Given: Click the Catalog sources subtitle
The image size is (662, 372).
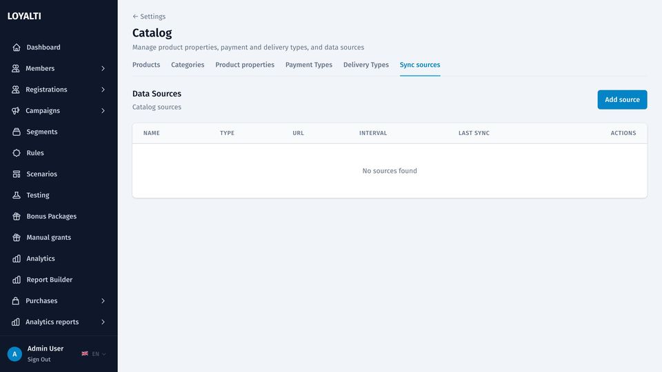Looking at the screenshot, I should [157, 107].
